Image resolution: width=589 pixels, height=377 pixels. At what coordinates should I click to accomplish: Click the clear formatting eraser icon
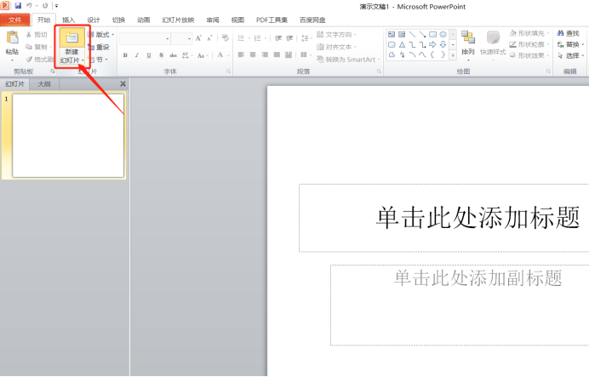(226, 38)
